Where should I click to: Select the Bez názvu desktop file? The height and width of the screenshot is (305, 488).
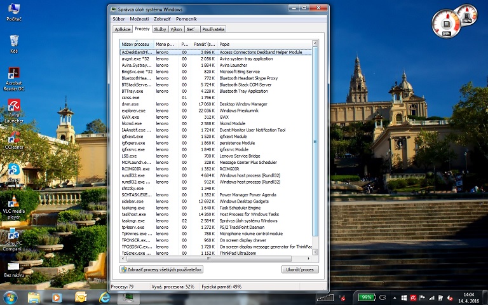(14, 270)
